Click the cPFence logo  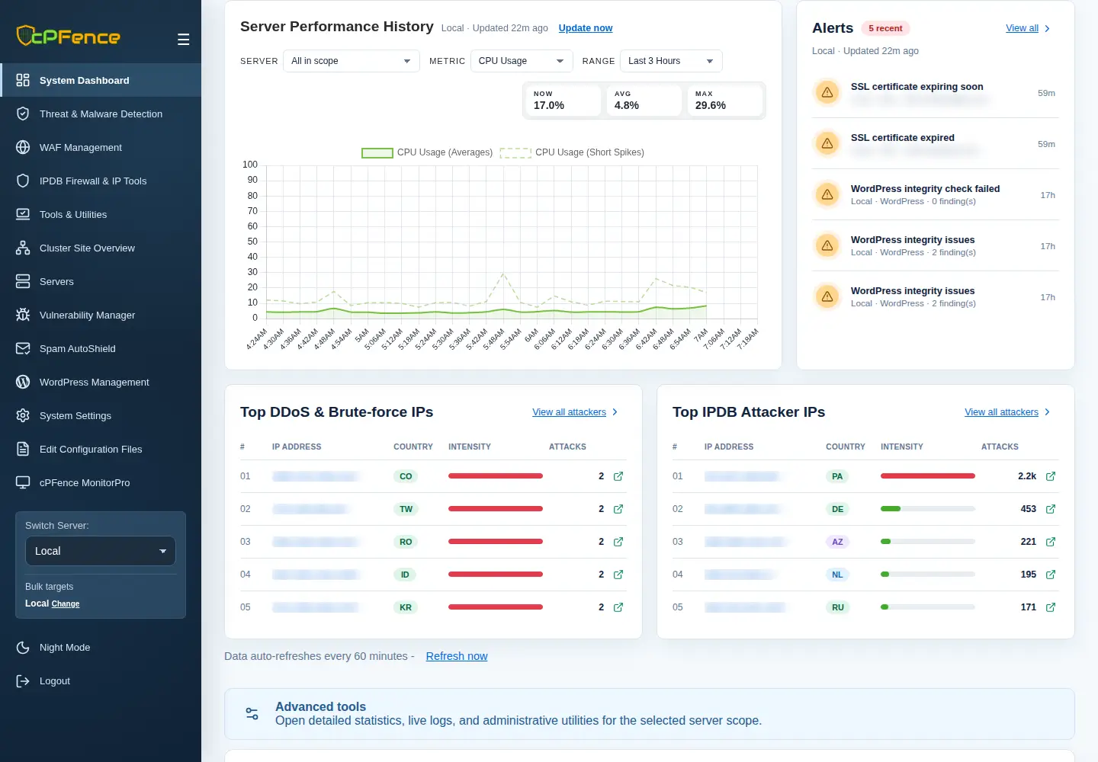69,36
